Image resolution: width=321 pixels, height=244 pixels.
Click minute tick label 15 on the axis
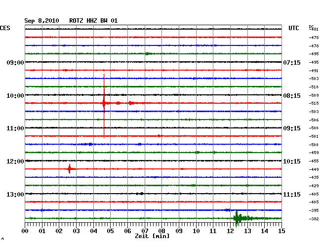pos(281,231)
